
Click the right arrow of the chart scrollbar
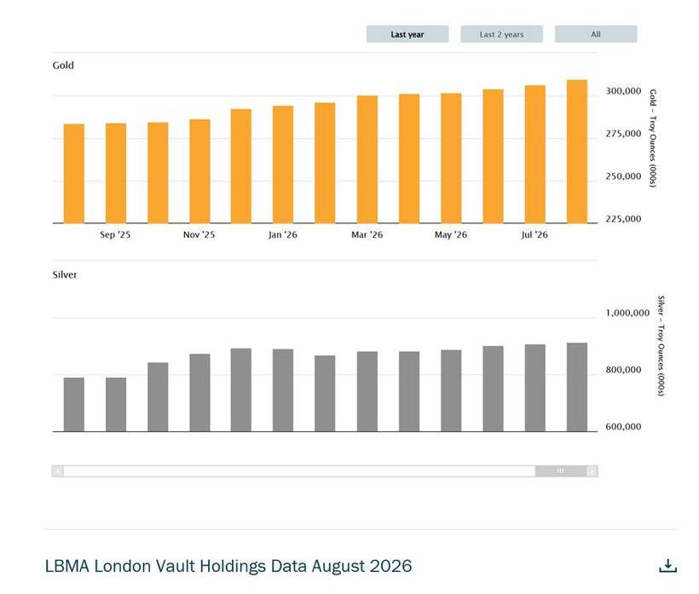pyautogui.click(x=592, y=471)
